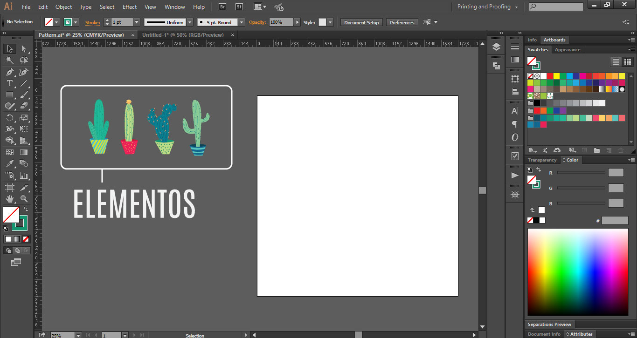Activate the Type tool
Screen dimensions: 637x338
10,83
